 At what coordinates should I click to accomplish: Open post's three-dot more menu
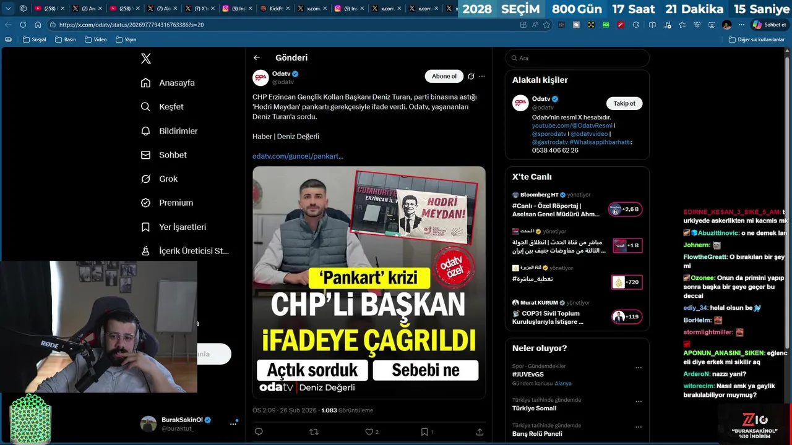click(x=482, y=77)
